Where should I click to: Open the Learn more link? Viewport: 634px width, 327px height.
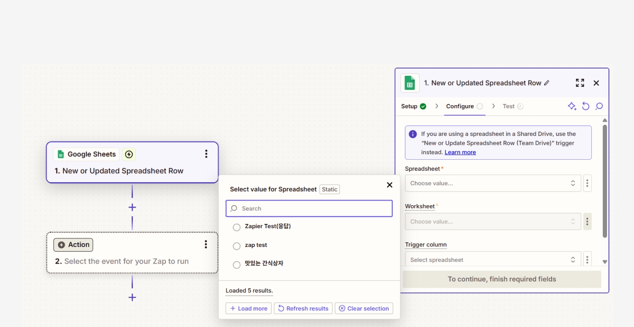click(460, 152)
